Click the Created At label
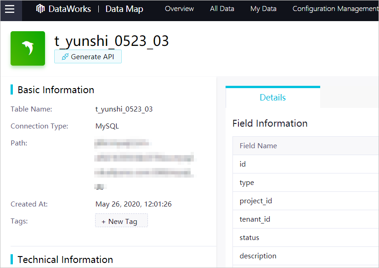379x268 pixels. [x=29, y=204]
